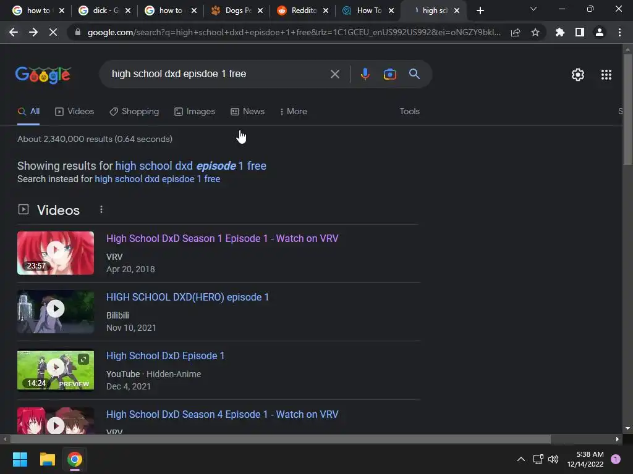Clear the Google search box text

pyautogui.click(x=334, y=74)
